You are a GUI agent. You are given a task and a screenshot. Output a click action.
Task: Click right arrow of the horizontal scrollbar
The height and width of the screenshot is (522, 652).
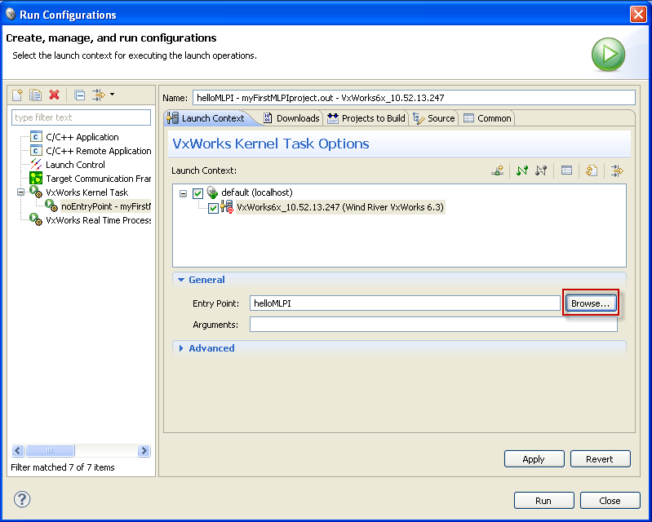pos(144,450)
